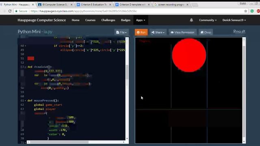The image size is (260, 146).
Task: Click the code editor horizontal scrollbar thumb
Action: (x=59, y=142)
